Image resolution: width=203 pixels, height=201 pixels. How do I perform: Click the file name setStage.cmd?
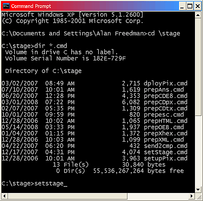coord(166,152)
